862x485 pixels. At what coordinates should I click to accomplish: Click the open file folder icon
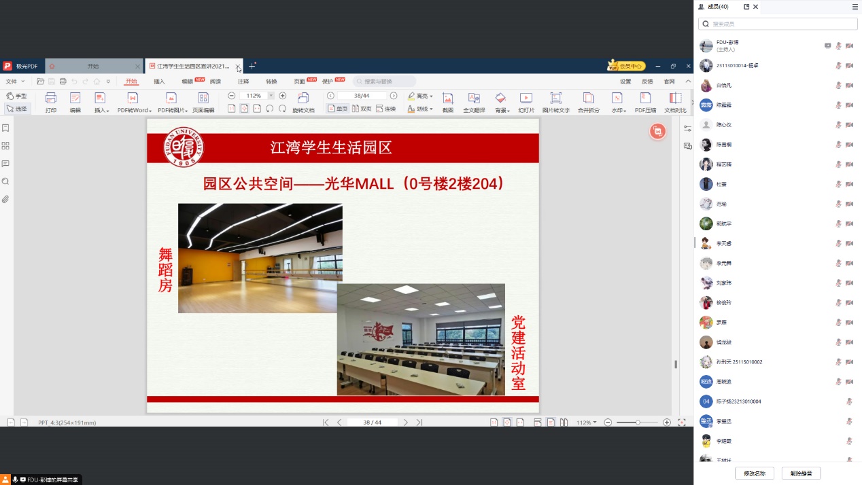click(41, 82)
